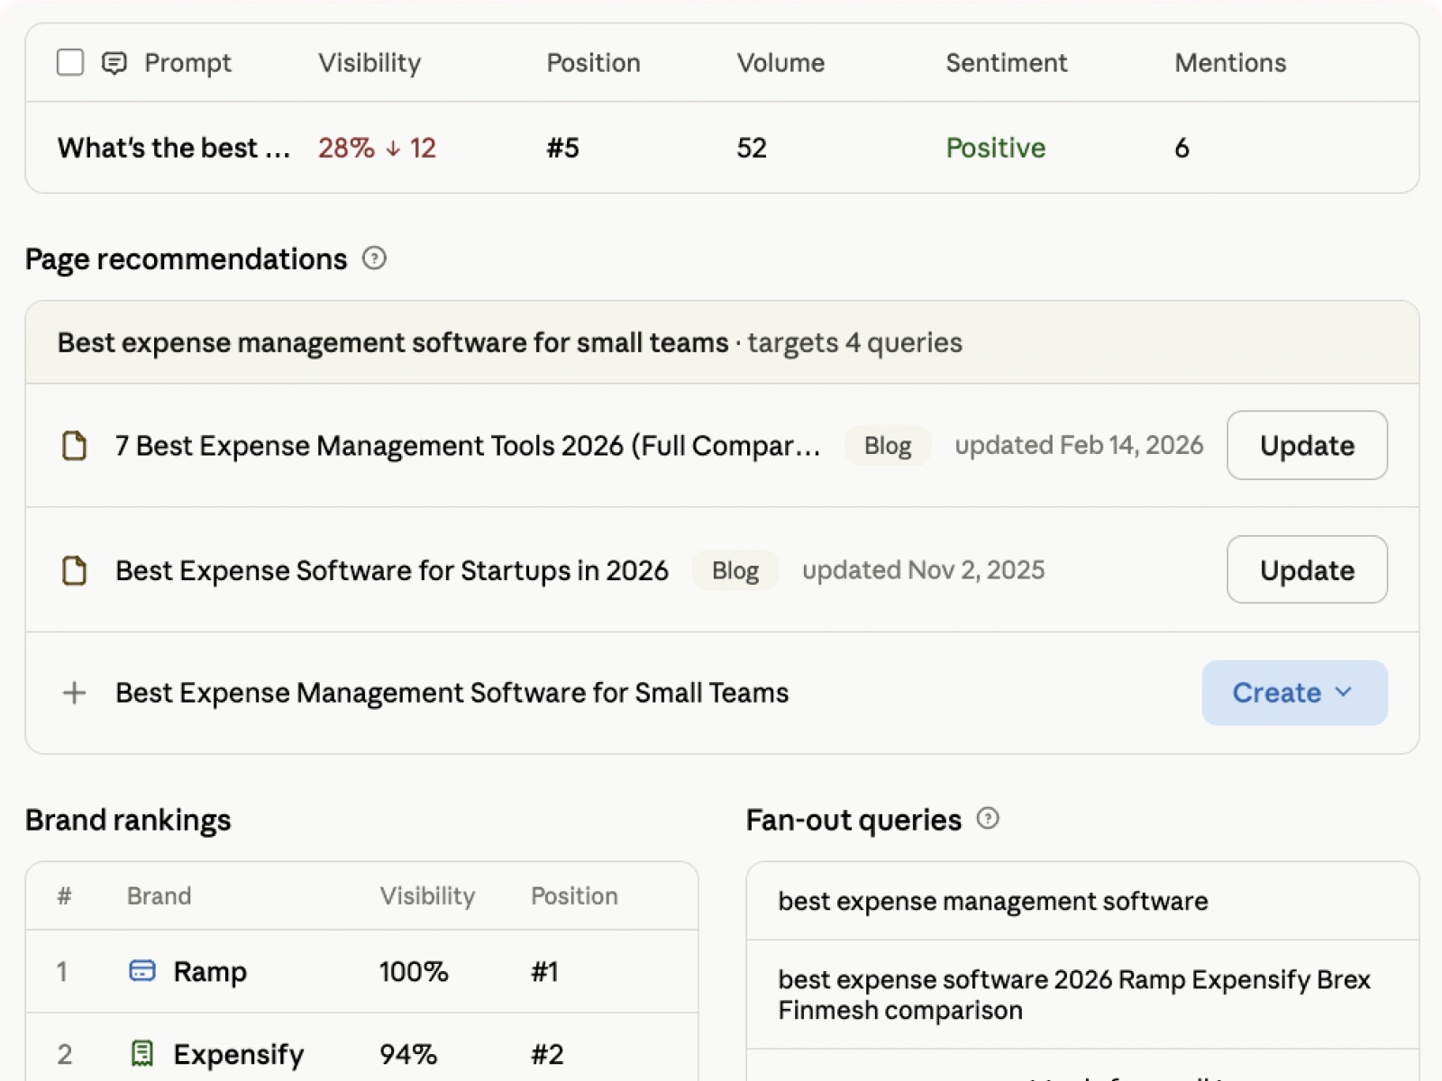Click the Ramp brand logo icon
The image size is (1442, 1081).
[x=142, y=971]
